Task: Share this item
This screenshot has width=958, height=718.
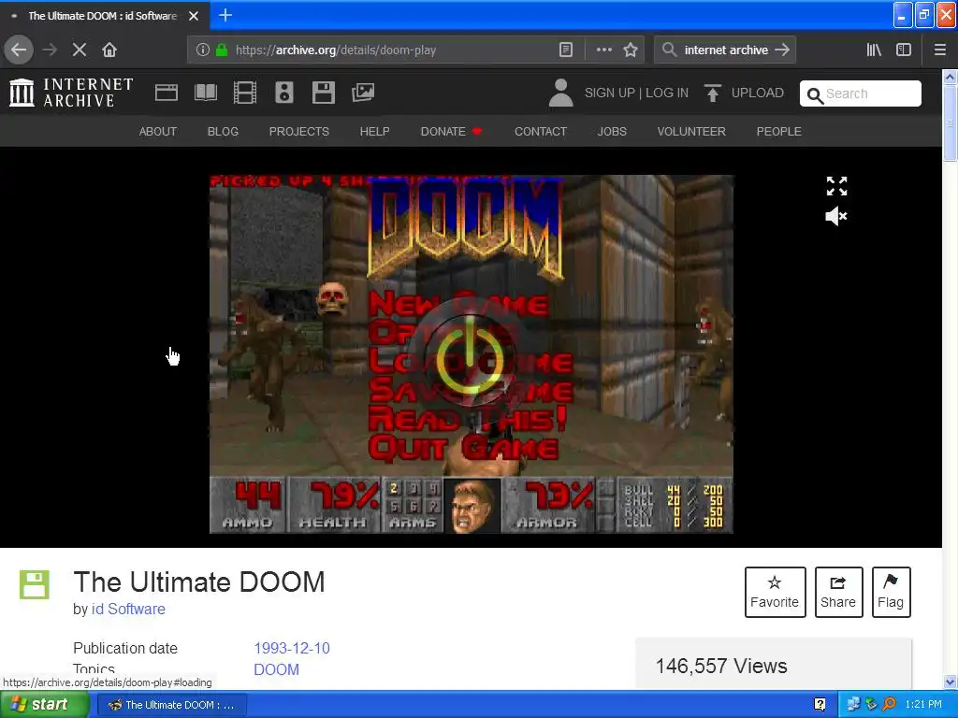Action: pyautogui.click(x=838, y=592)
